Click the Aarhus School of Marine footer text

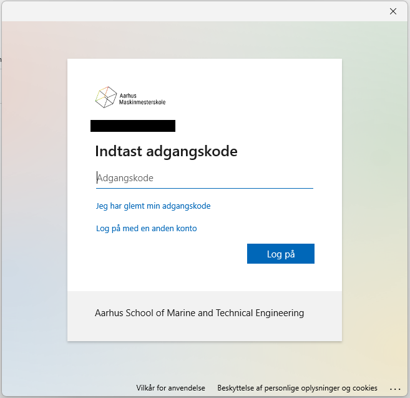point(199,313)
